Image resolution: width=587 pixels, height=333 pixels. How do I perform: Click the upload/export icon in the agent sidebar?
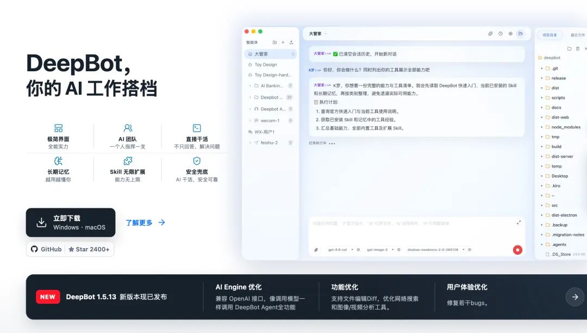point(291,42)
